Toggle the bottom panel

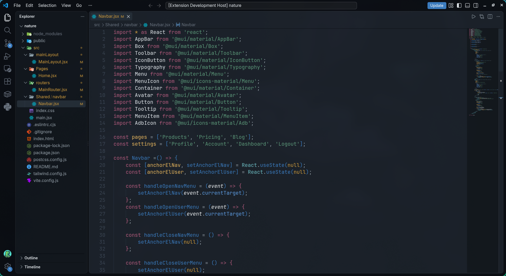point(468,6)
